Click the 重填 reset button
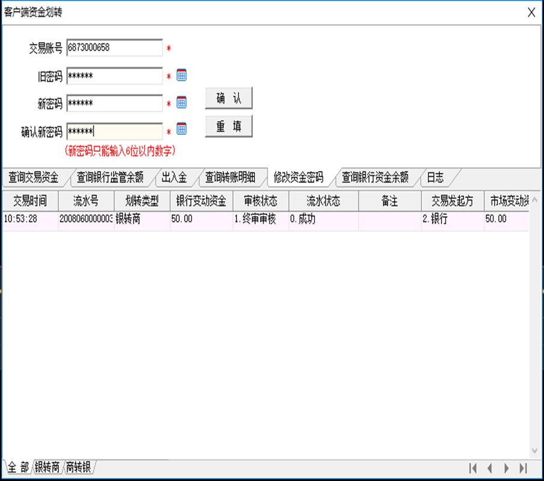The width and height of the screenshot is (544, 481). pyautogui.click(x=229, y=126)
